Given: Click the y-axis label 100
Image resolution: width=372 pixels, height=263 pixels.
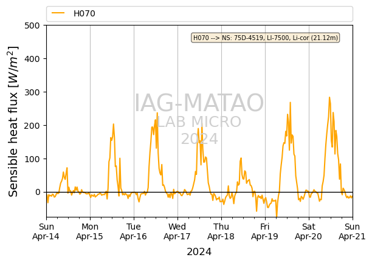Looking at the screenshot, I should point(32,159).
